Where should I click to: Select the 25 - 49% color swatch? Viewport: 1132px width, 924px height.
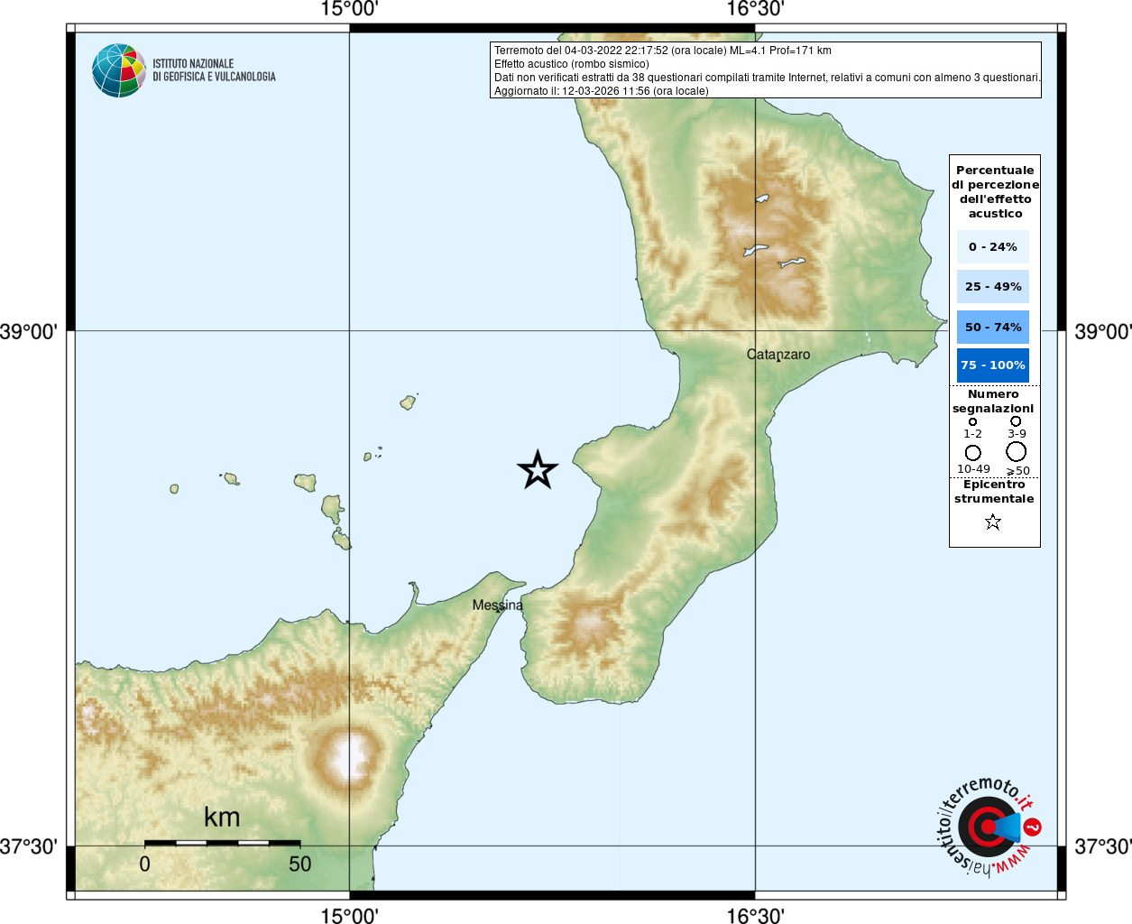click(992, 286)
